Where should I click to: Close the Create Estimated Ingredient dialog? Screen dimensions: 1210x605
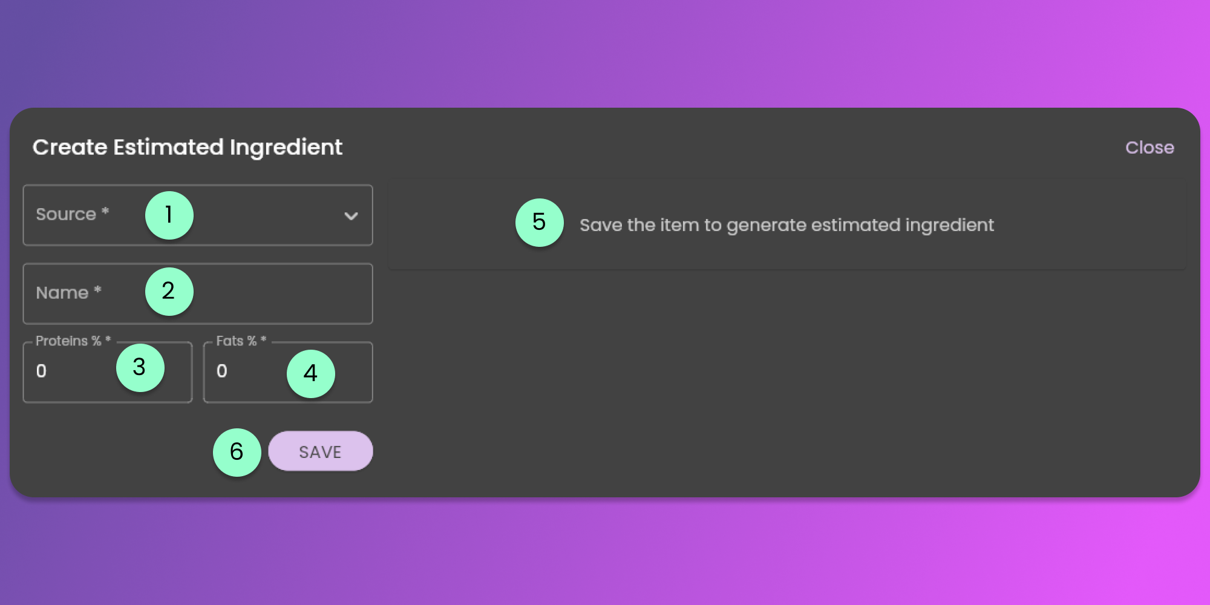(x=1149, y=148)
